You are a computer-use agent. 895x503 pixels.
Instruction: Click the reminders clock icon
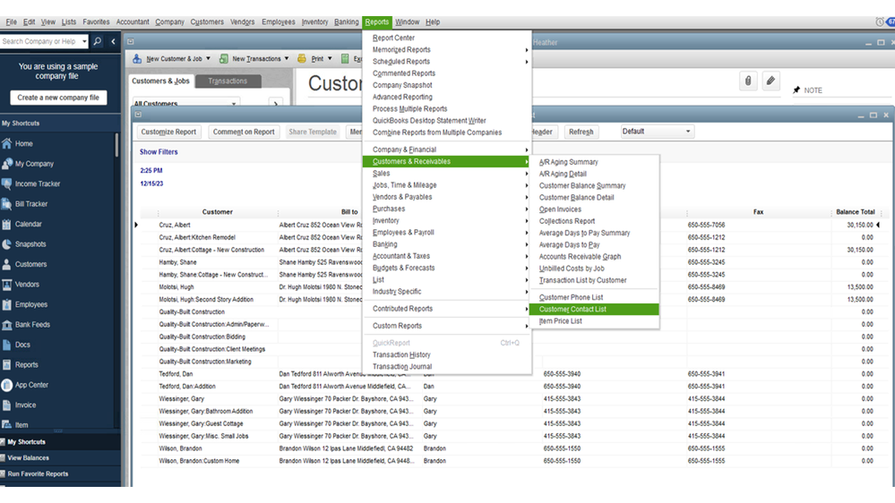tap(880, 21)
